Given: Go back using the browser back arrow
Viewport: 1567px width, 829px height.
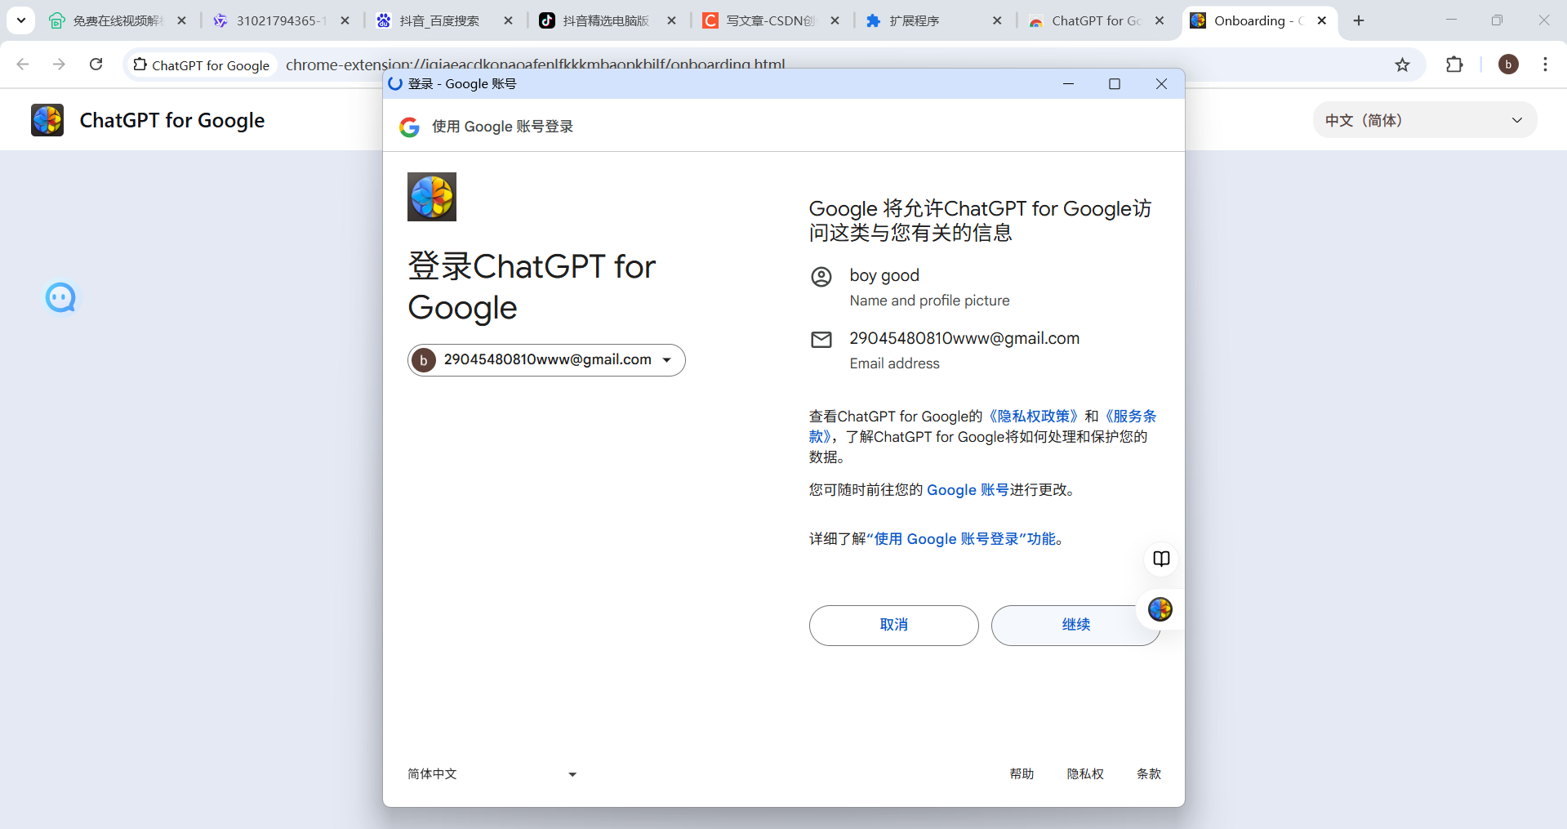Looking at the screenshot, I should pyautogui.click(x=23, y=65).
